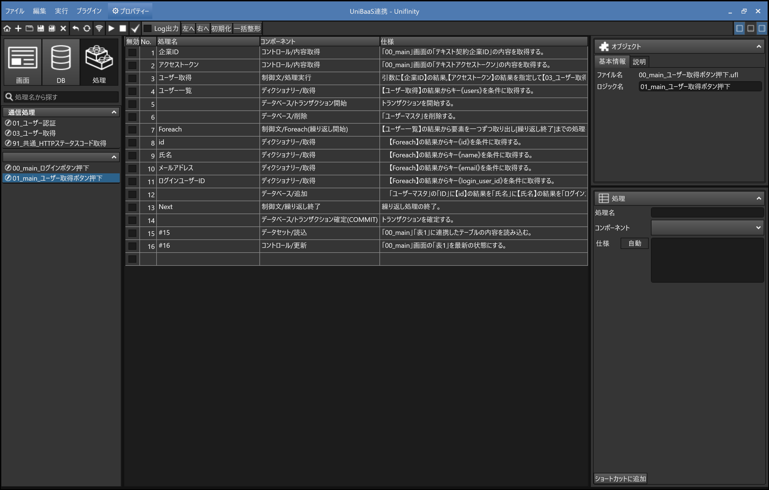This screenshot has width=769, height=490.
Task: Click the ショートカットに追加 button
Action: click(x=620, y=478)
